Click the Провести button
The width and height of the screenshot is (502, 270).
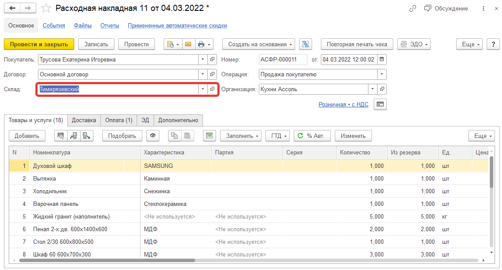coord(137,44)
